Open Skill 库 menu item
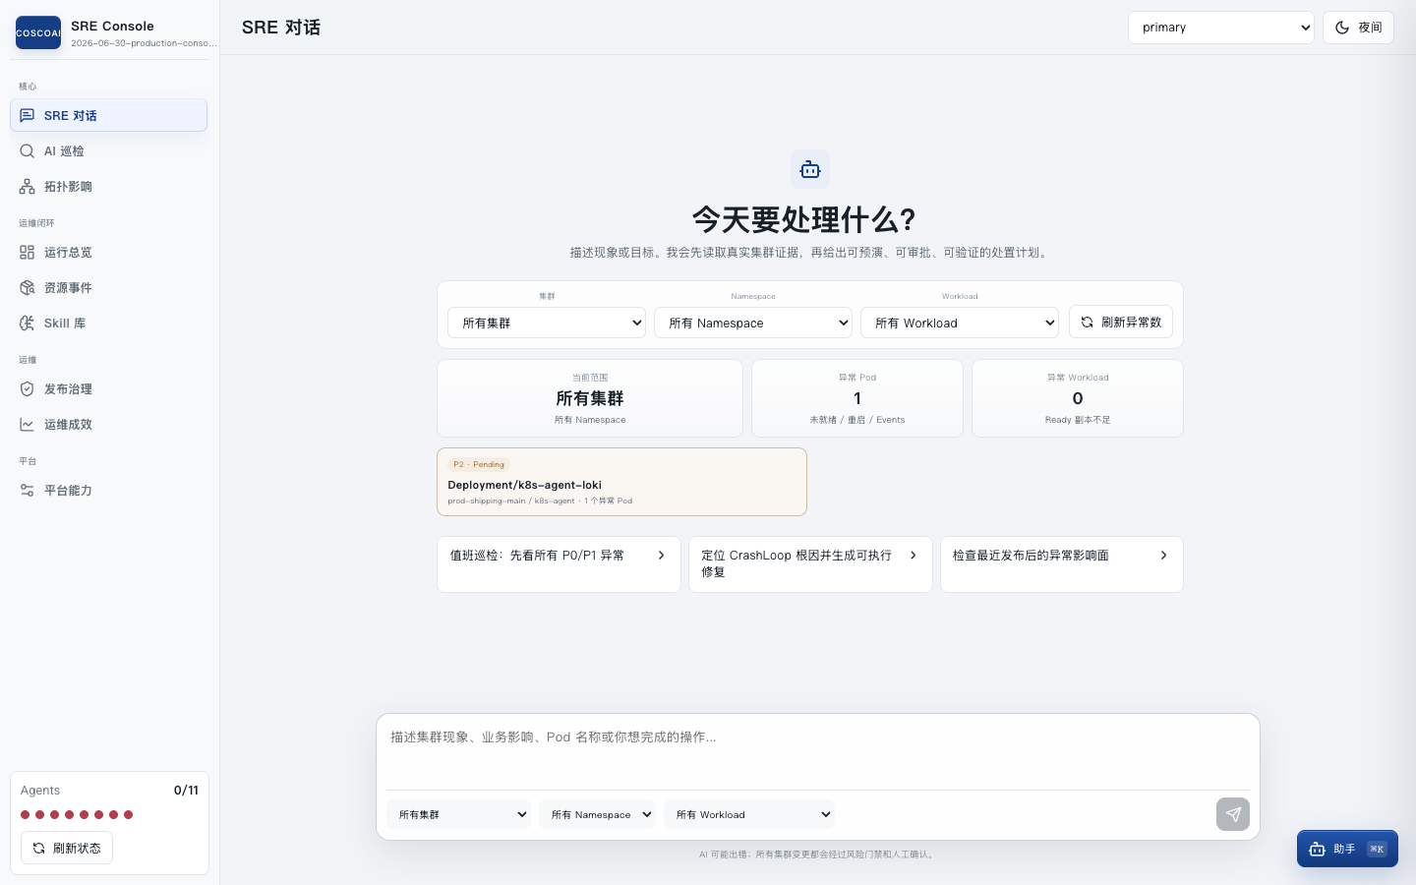 tap(108, 323)
